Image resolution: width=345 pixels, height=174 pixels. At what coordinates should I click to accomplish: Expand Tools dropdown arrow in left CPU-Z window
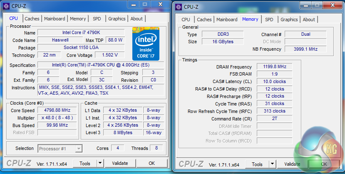[x=100, y=164]
